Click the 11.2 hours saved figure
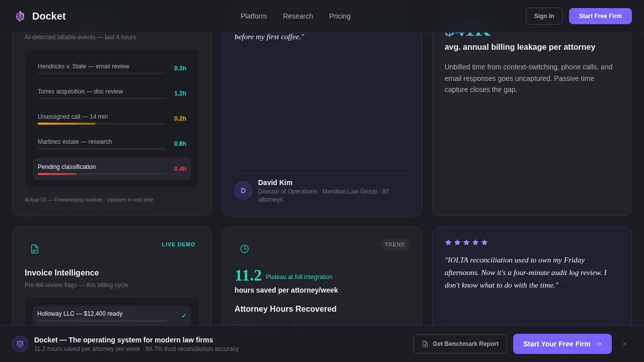The image size is (644, 362). [x=248, y=276]
